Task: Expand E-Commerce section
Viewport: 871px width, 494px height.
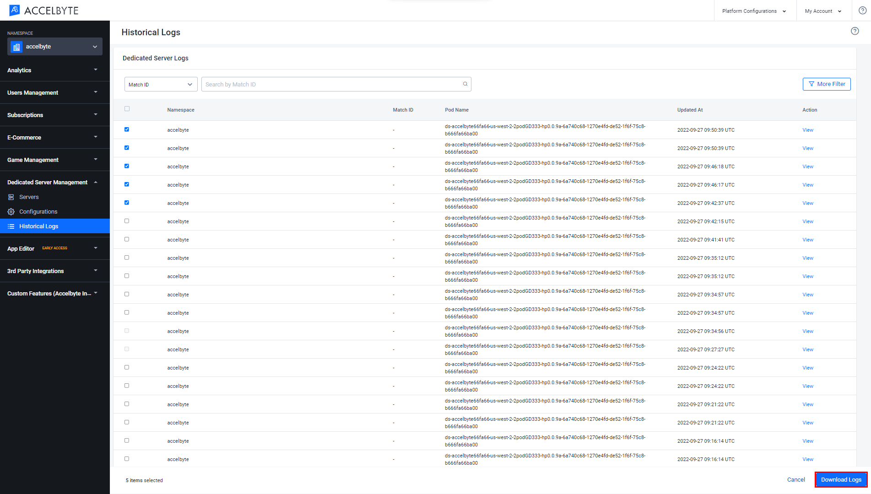Action: tap(55, 137)
